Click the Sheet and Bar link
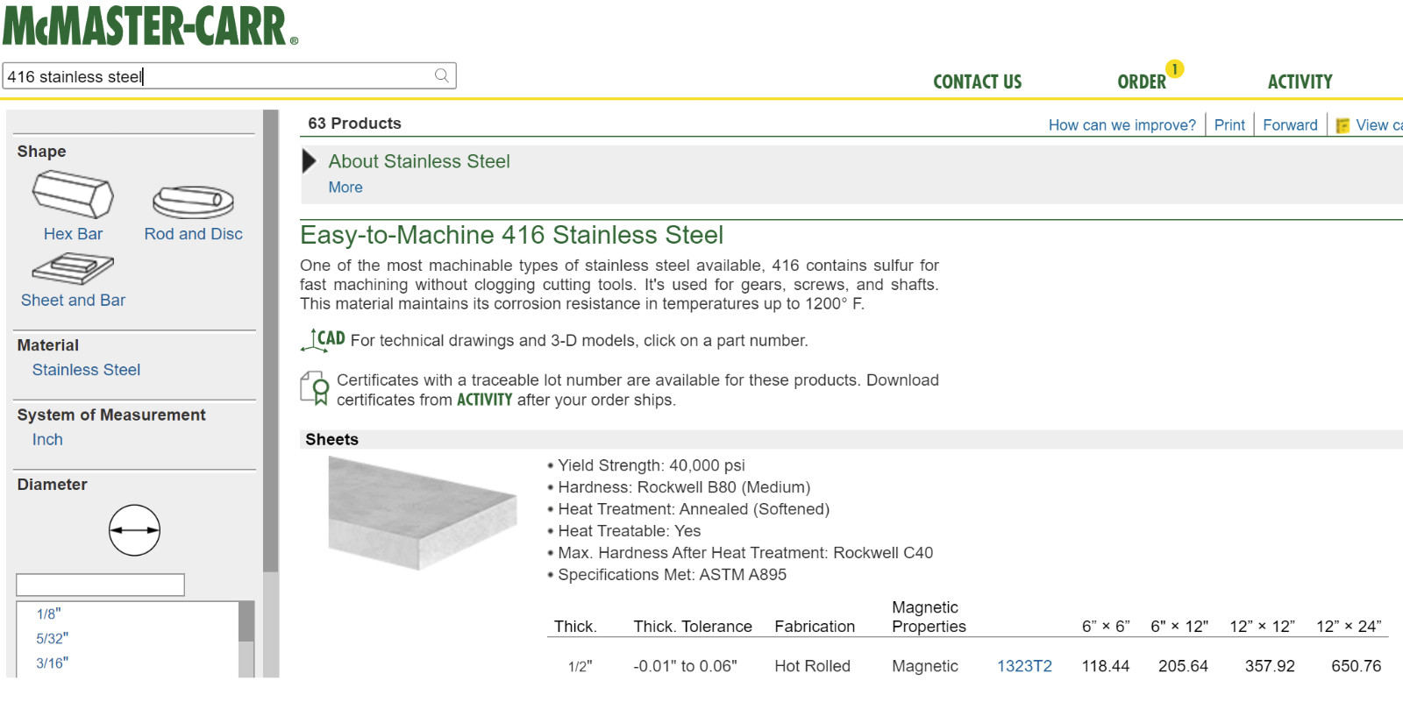Screen dimensions: 1403x709 click(73, 301)
